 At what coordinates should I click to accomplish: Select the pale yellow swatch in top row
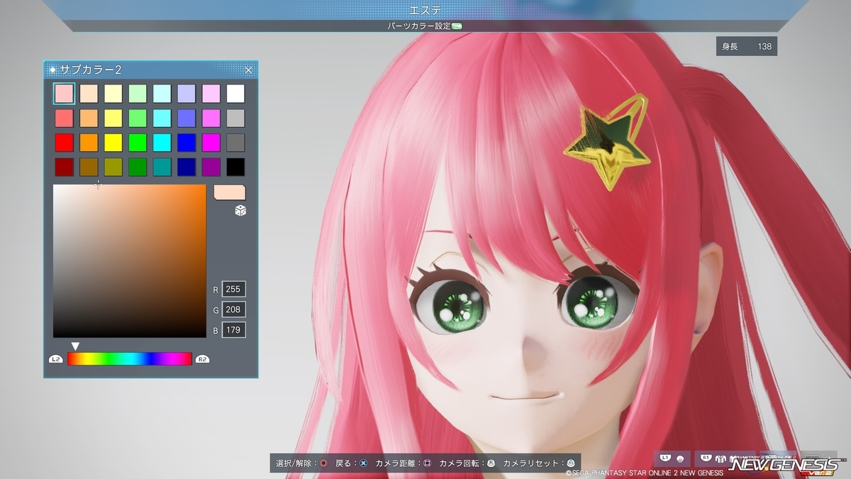113,93
